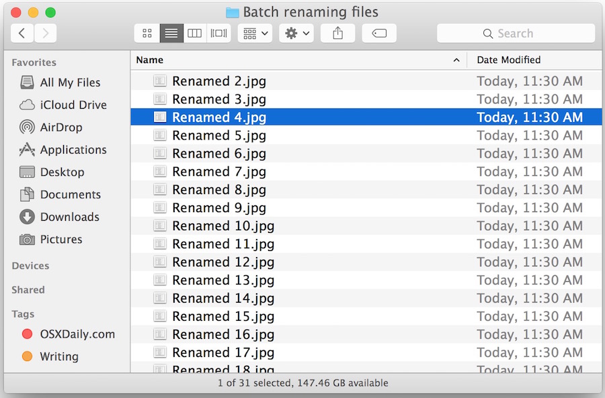
Task: Go to Applications in the sidebar
Action: tap(73, 150)
